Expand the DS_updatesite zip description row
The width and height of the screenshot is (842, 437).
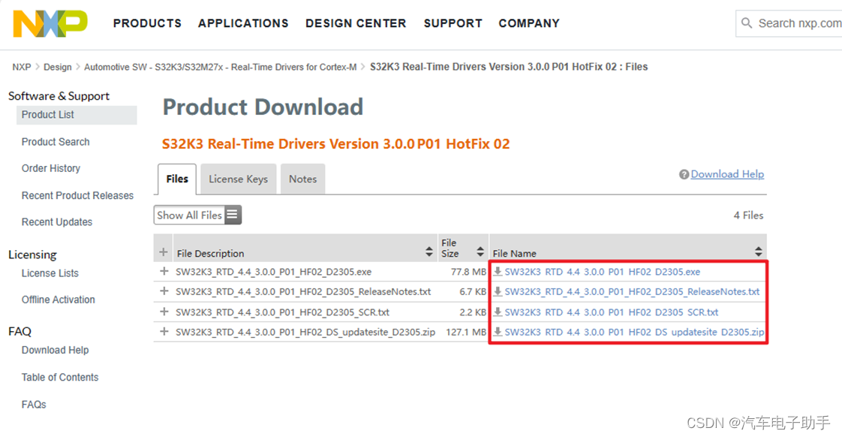coord(164,332)
